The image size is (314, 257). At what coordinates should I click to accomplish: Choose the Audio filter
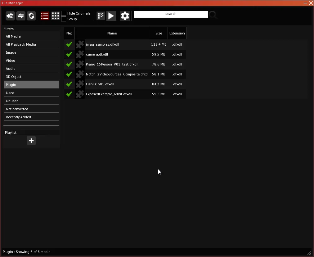point(31,69)
